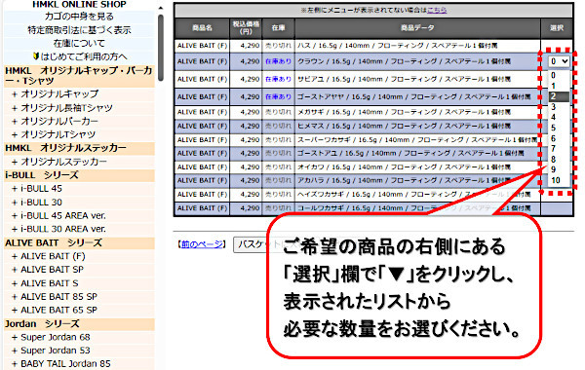
Task: Open カゴの中身を見る in the sidebar
Action: [x=79, y=17]
